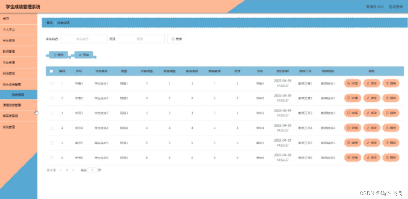
Task: Click cell 教师姓名5 in table
Action: tap(328, 143)
